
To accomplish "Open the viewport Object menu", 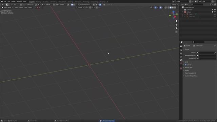I will [30, 7].
